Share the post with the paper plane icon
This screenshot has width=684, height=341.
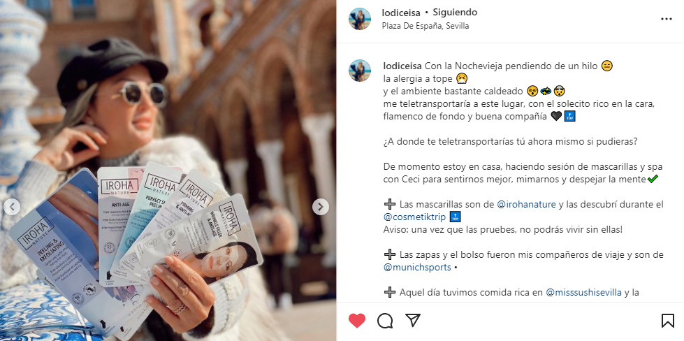pos(412,321)
